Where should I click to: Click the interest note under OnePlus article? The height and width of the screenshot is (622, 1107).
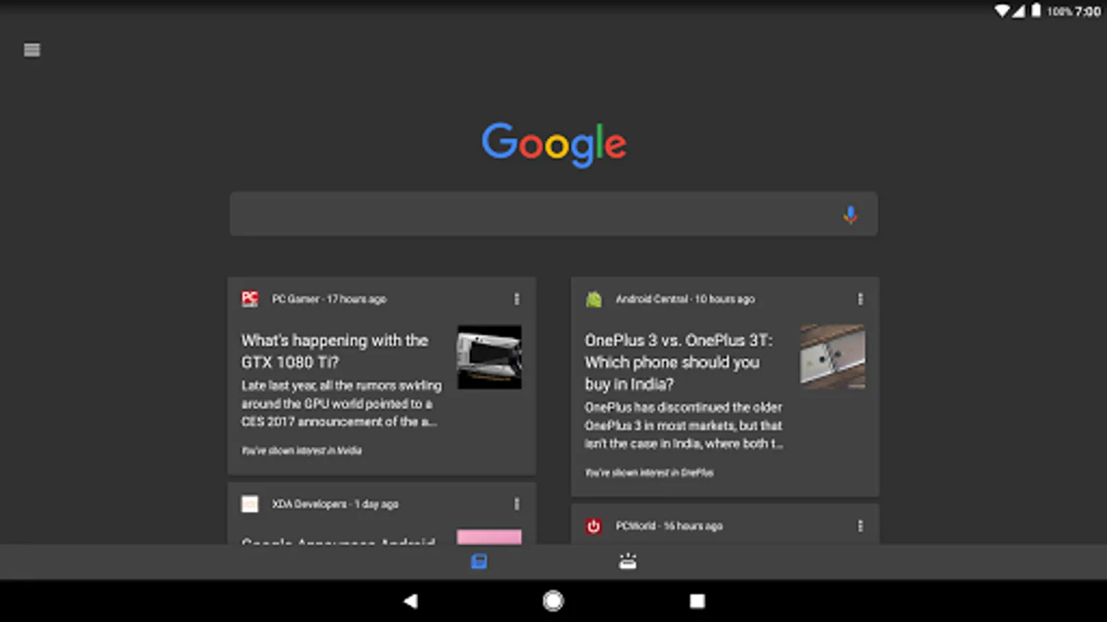coord(649,473)
